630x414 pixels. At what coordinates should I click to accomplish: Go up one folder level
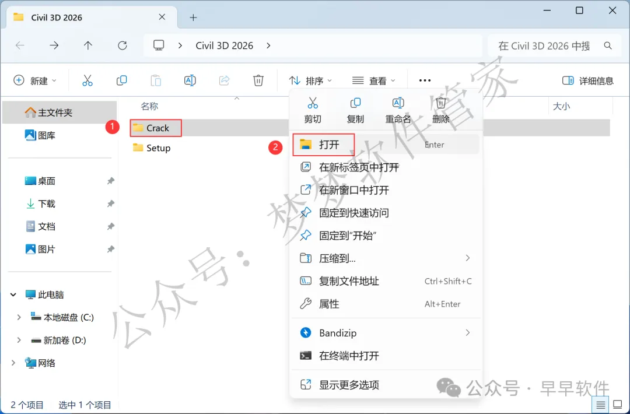click(x=88, y=45)
